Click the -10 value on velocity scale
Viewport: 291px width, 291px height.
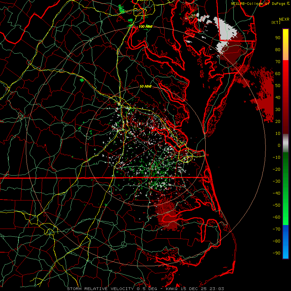pos(276,157)
